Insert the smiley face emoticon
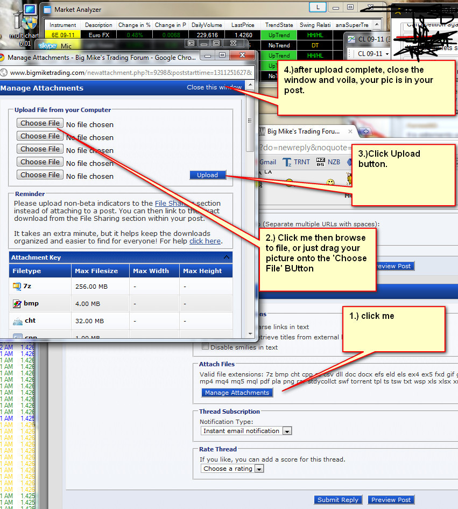This screenshot has width=458, height=509. pos(330,182)
